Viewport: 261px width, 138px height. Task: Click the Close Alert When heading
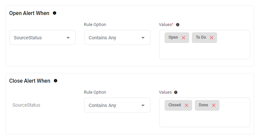30,81
